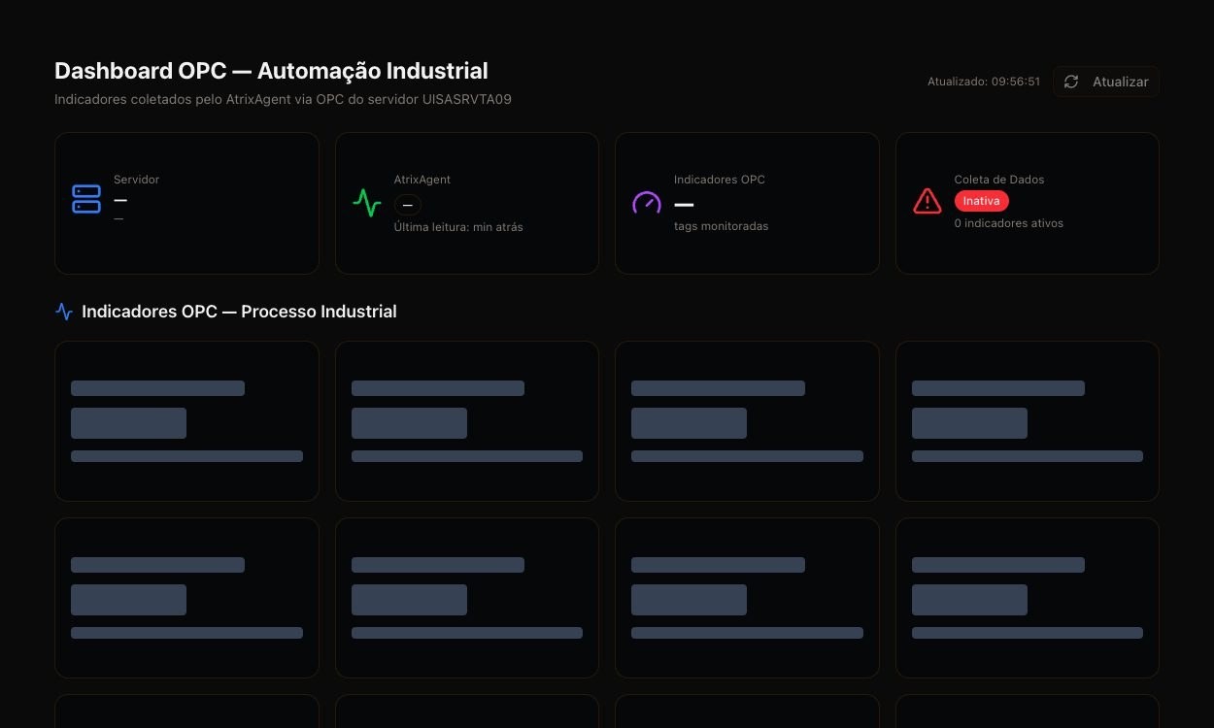This screenshot has width=1214, height=728.
Task: Click the circular arrows refresh icon
Action: (x=1071, y=82)
